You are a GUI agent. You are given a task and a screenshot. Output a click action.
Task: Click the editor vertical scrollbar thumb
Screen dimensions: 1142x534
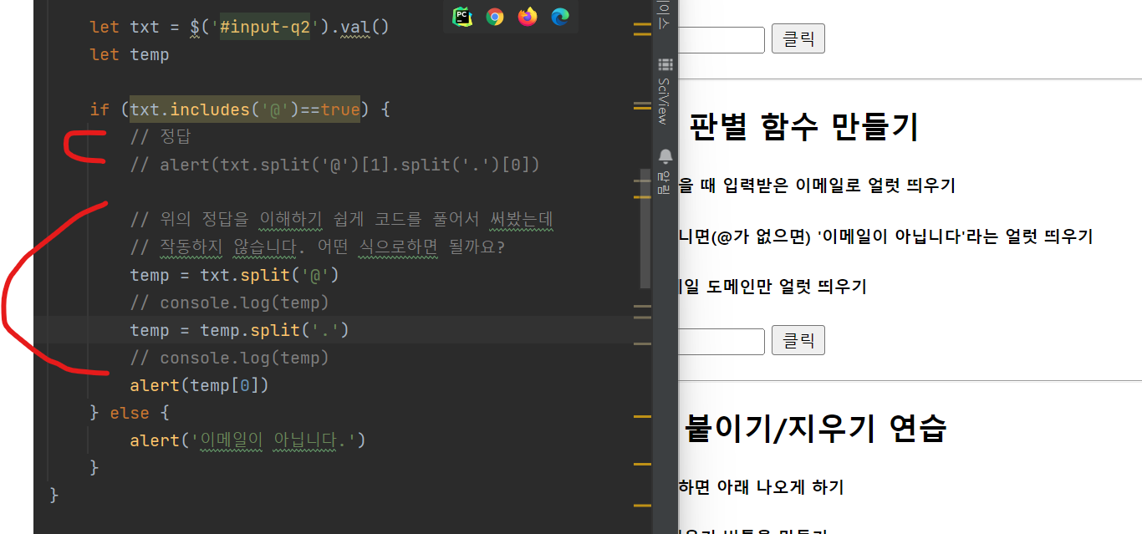click(x=645, y=228)
